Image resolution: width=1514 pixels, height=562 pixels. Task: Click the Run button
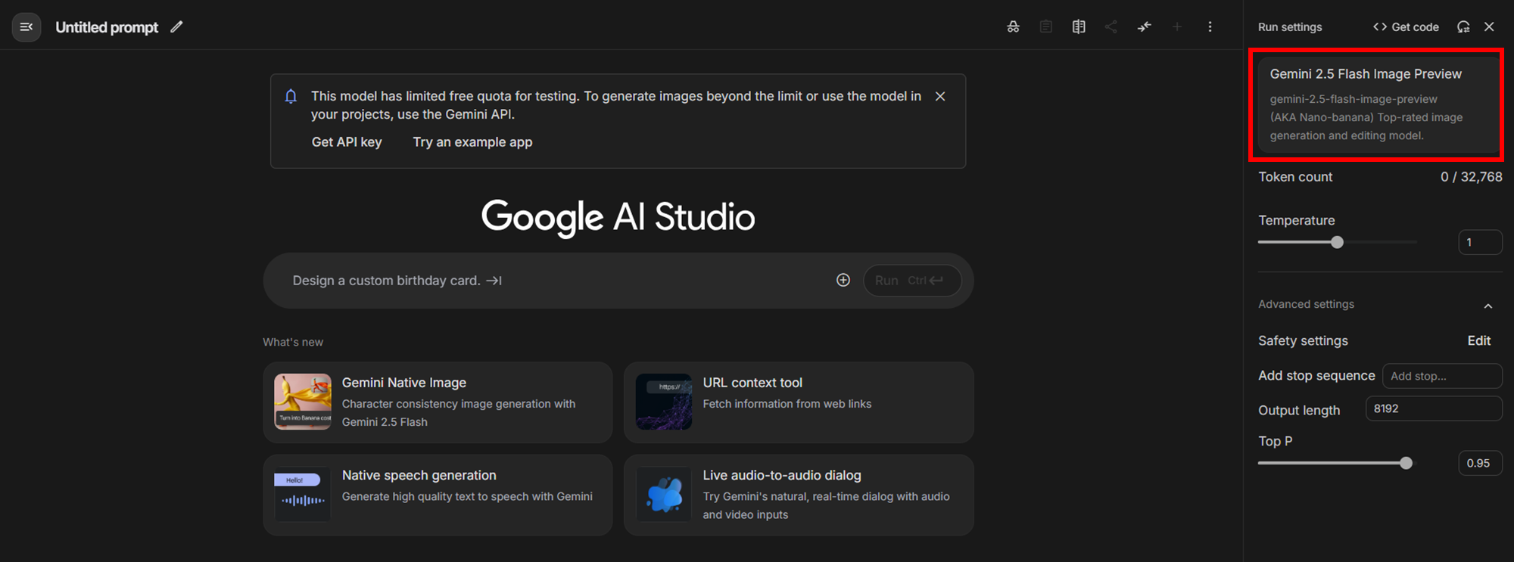[x=912, y=281]
